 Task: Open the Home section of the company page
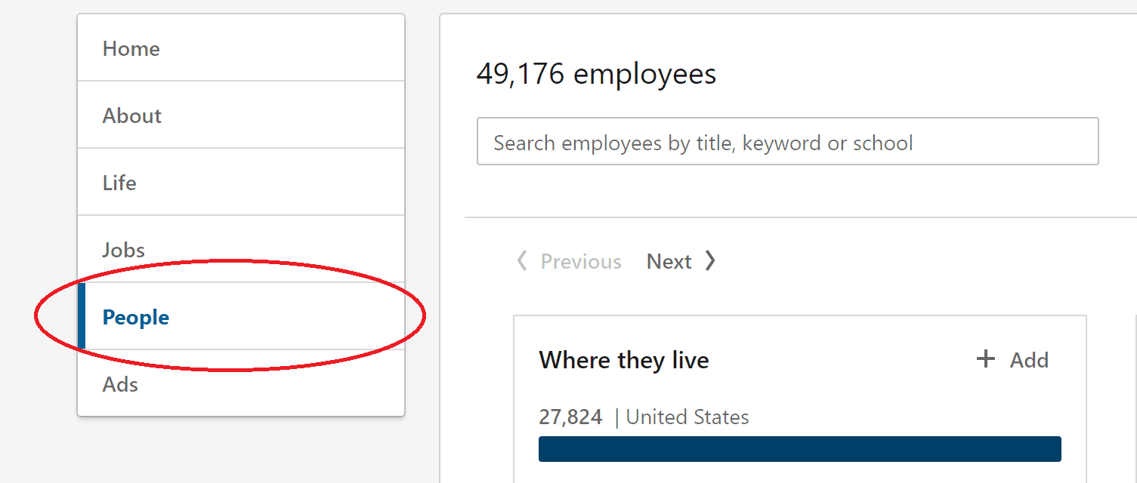[131, 48]
